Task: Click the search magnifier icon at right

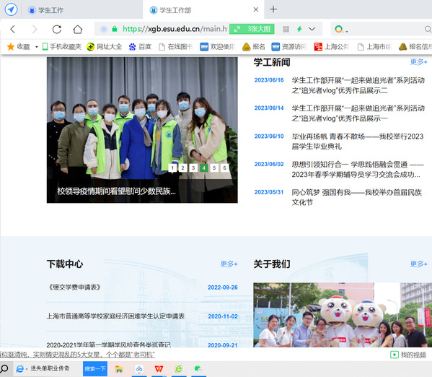Action: pyautogui.click(x=428, y=29)
